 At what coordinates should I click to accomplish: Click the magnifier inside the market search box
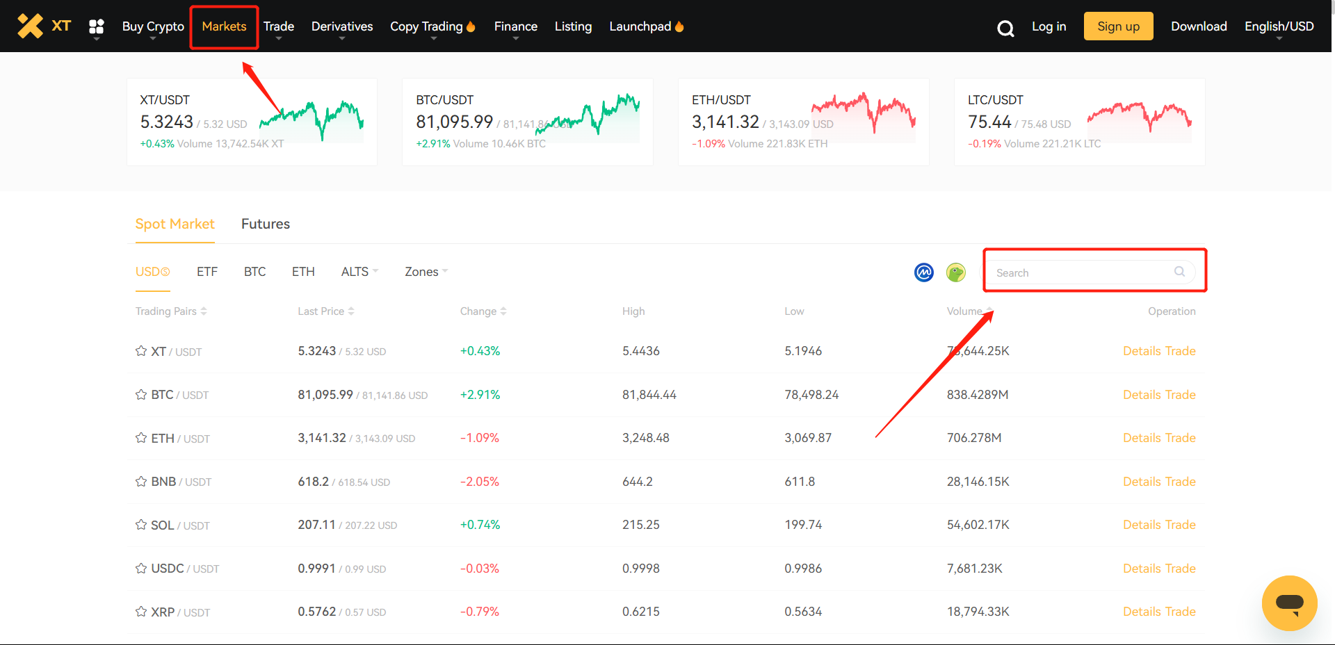coord(1179,272)
